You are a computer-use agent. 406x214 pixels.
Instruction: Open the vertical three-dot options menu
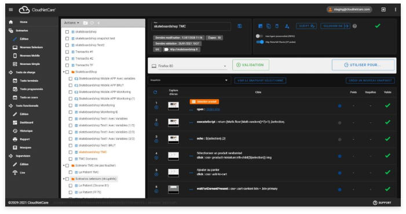pos(396,10)
